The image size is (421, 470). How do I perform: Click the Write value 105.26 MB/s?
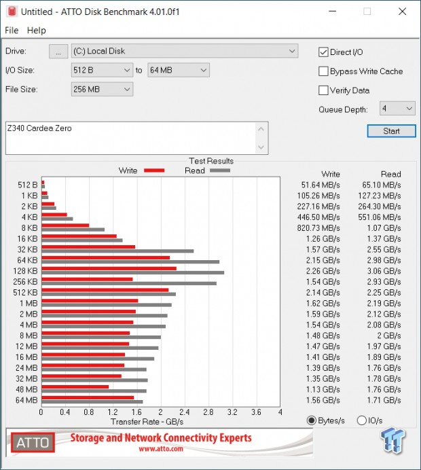point(318,196)
